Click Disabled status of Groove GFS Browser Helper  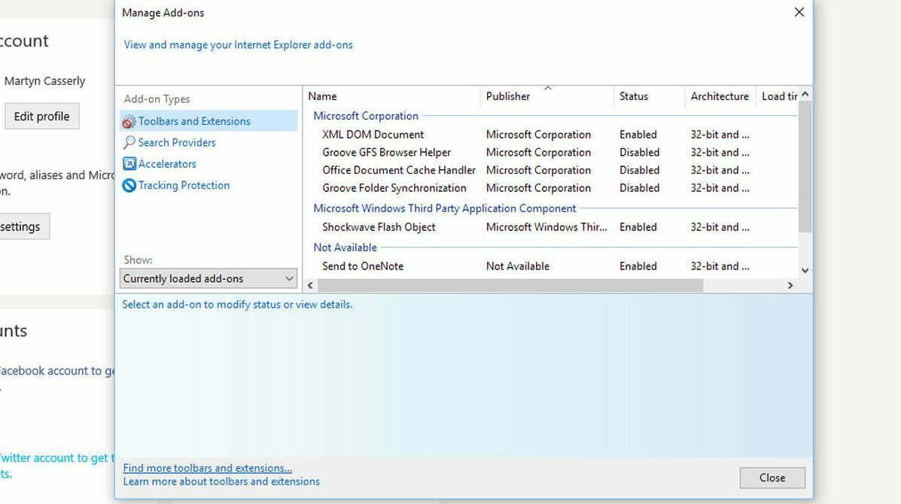(639, 152)
